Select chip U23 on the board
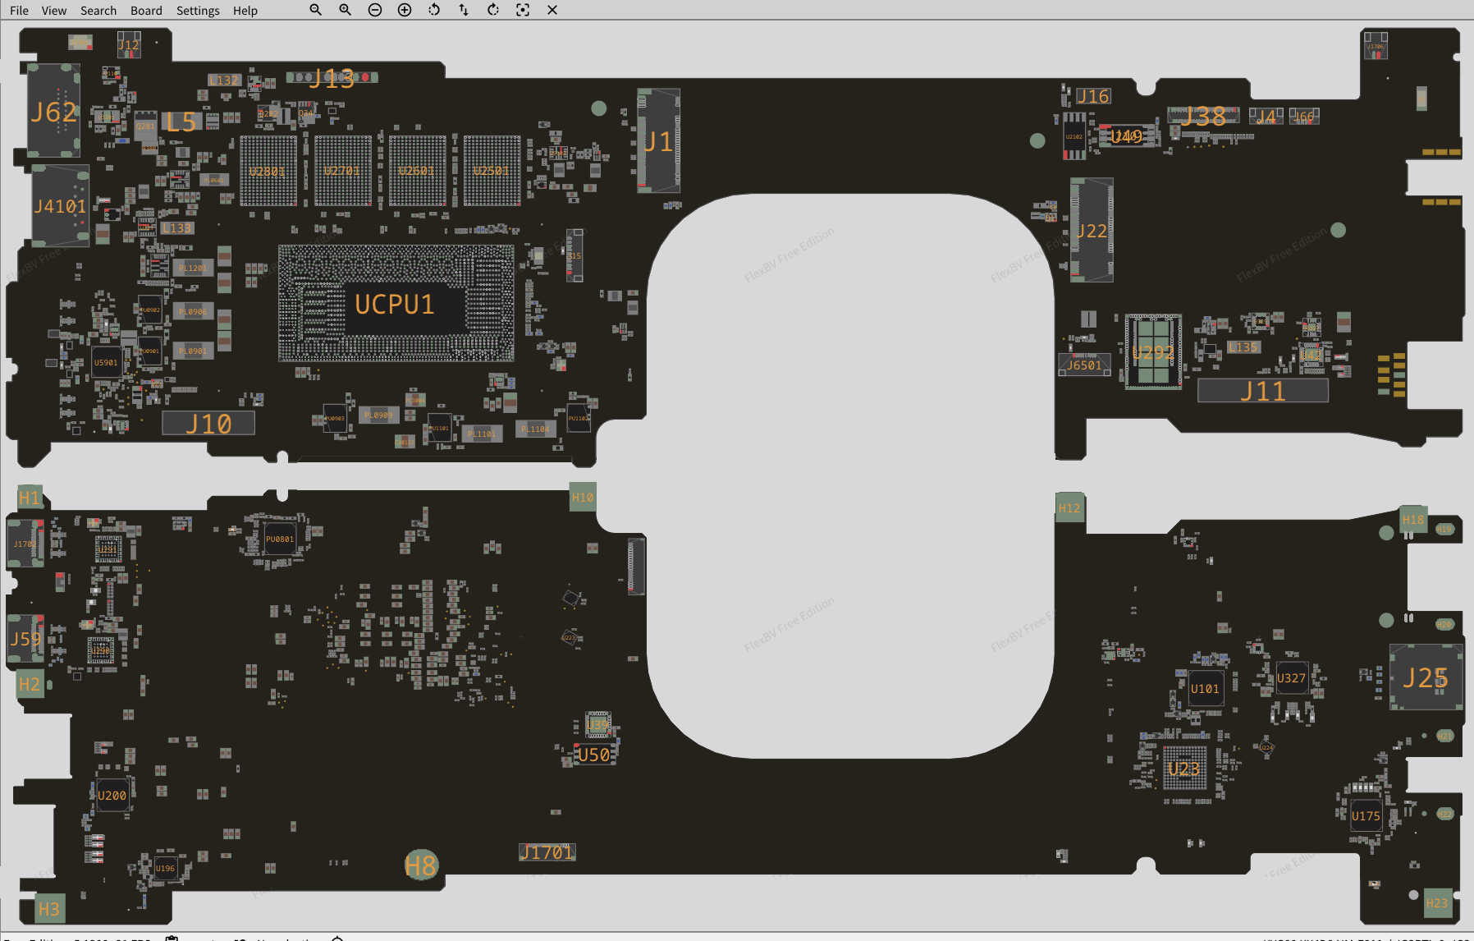The image size is (1474, 941). click(1184, 769)
